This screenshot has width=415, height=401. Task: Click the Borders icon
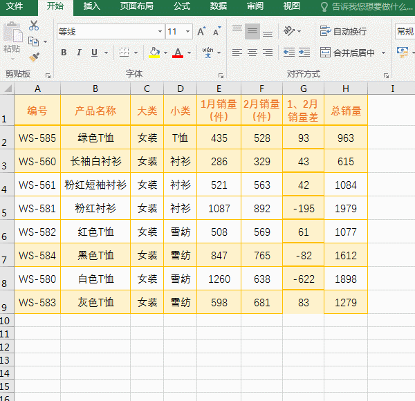coord(124,53)
